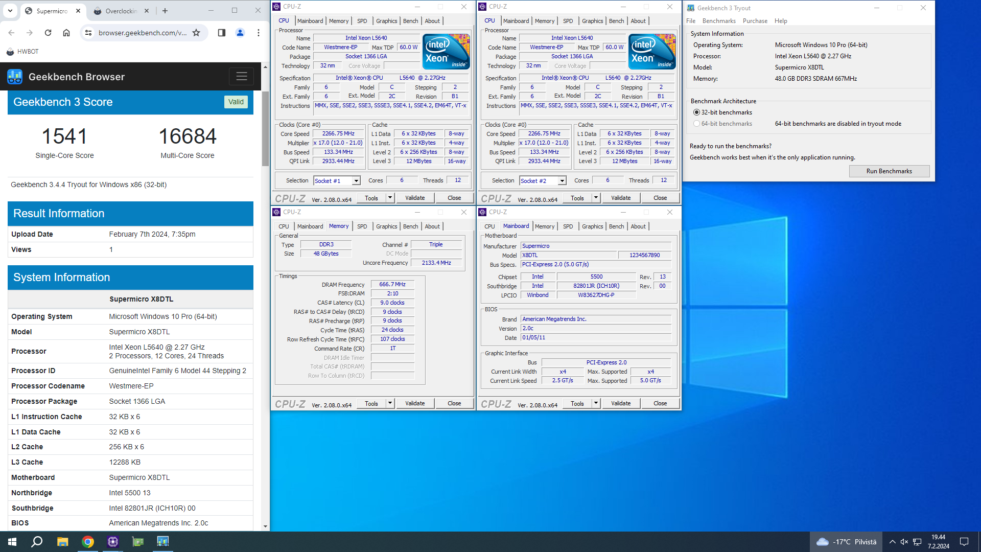Image resolution: width=981 pixels, height=552 pixels.
Task: Reload the browser page
Action: coord(48,33)
